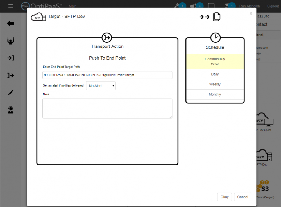Open the inbound arrow sidebar icon
Image resolution: width=281 pixels, height=207 pixels.
[x=11, y=58]
